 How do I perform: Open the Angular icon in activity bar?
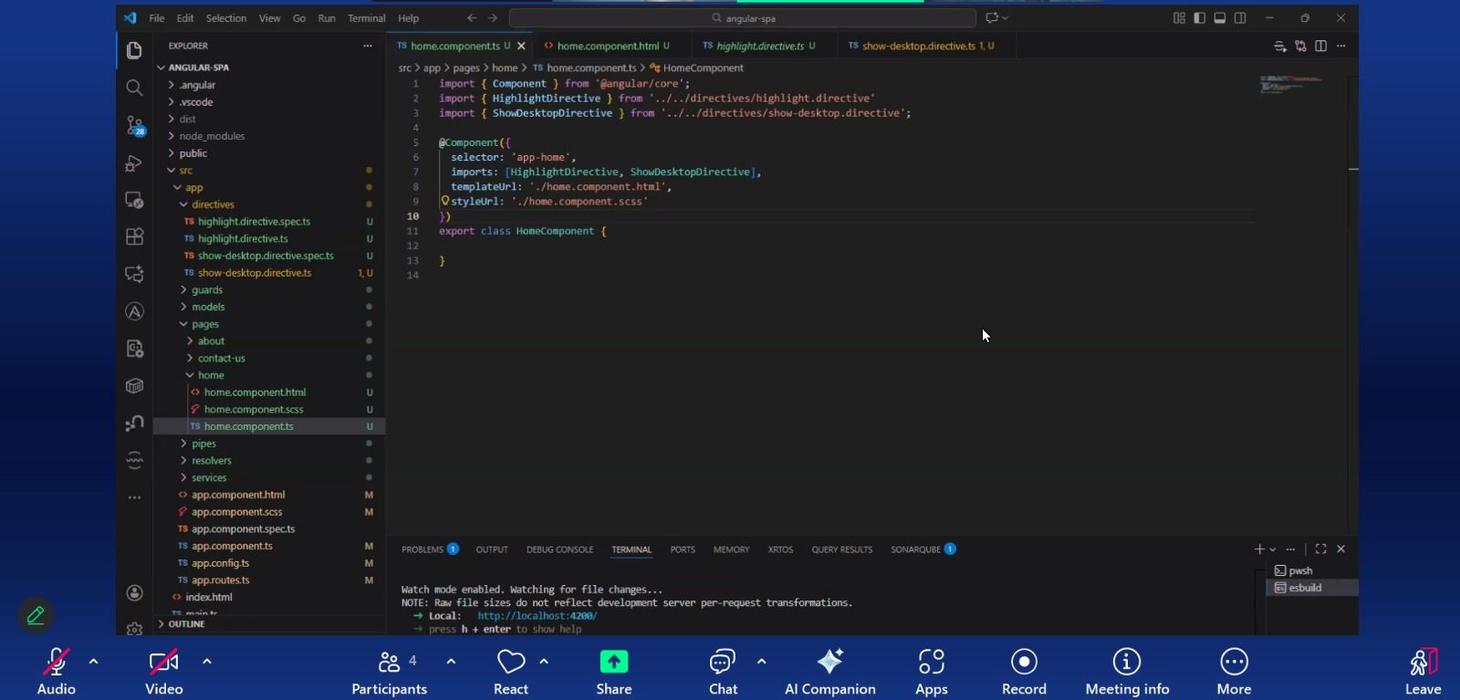tap(134, 311)
